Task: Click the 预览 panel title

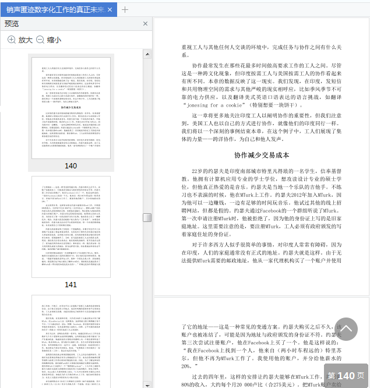Action: 12,23
